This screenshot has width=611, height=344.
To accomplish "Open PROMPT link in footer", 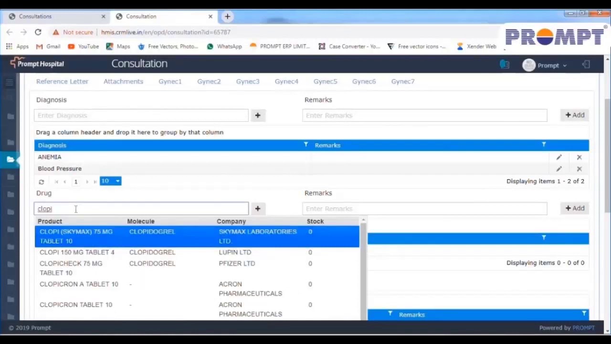I will (x=583, y=328).
